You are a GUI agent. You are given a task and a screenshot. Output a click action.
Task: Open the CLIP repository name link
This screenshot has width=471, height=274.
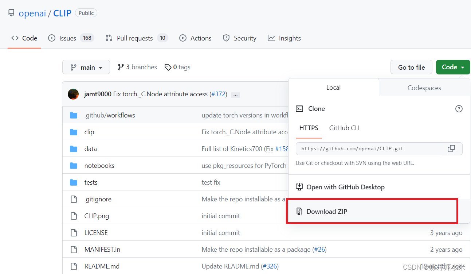click(62, 13)
